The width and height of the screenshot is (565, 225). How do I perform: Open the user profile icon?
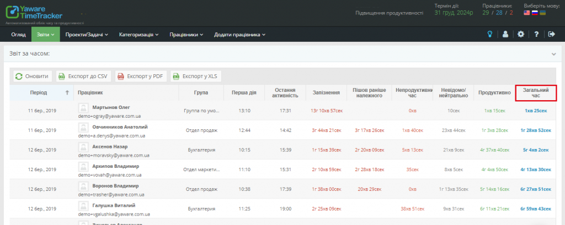(505, 34)
